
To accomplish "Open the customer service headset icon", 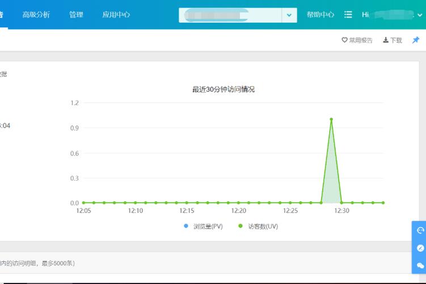I will [x=420, y=231].
